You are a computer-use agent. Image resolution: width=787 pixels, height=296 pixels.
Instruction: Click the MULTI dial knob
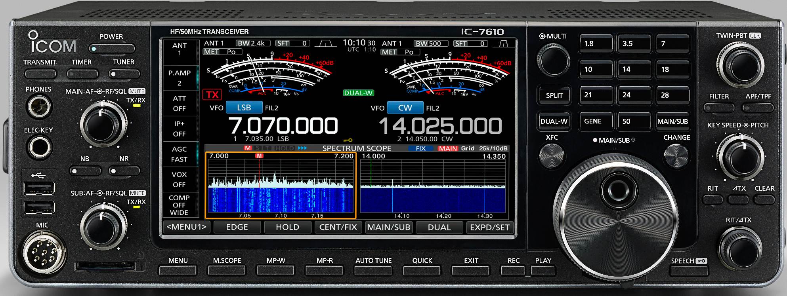[x=553, y=61]
